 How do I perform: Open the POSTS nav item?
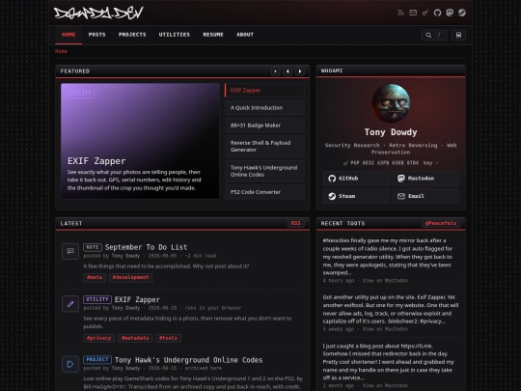pyautogui.click(x=97, y=35)
